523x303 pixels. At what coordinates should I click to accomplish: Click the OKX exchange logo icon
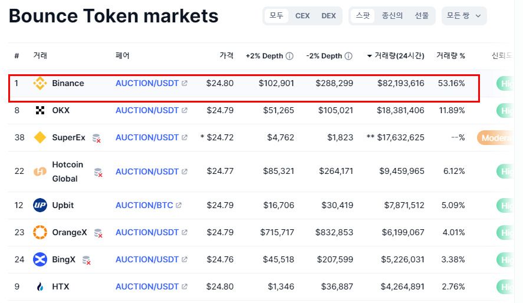click(x=40, y=110)
